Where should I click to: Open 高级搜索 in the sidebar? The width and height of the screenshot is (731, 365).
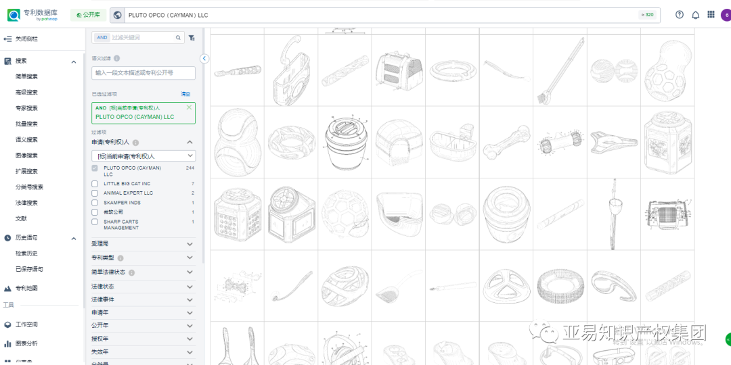(x=26, y=92)
